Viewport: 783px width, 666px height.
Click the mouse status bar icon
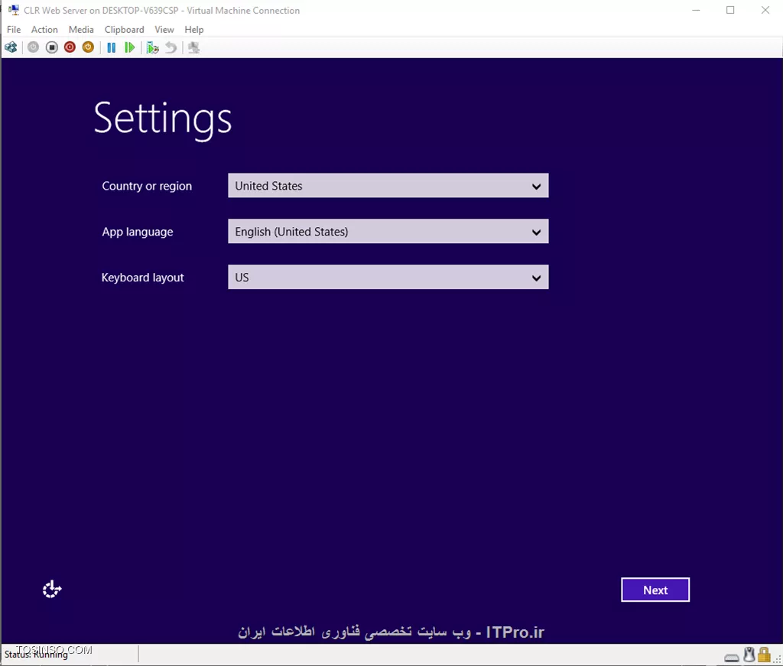pyautogui.click(x=749, y=655)
